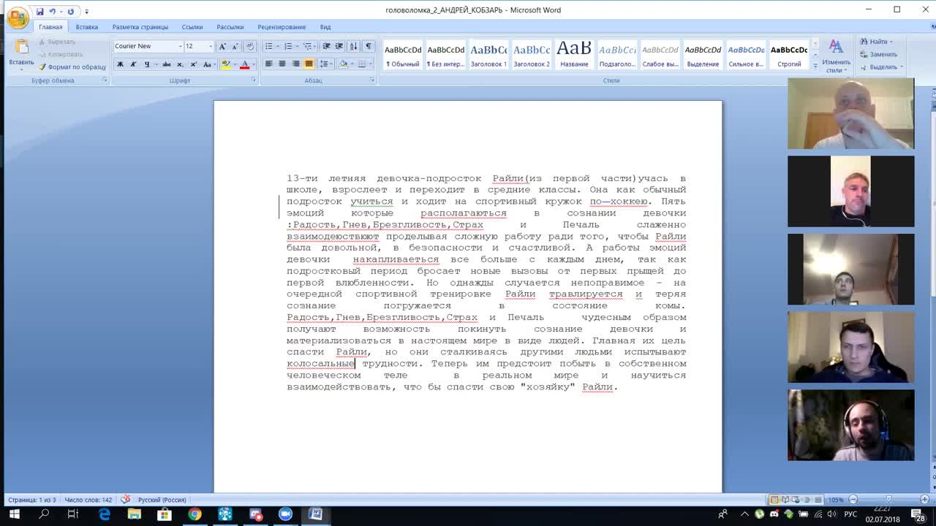This screenshot has height=526, width=936.
Task: Click the Заменить button
Action: click(x=878, y=54)
